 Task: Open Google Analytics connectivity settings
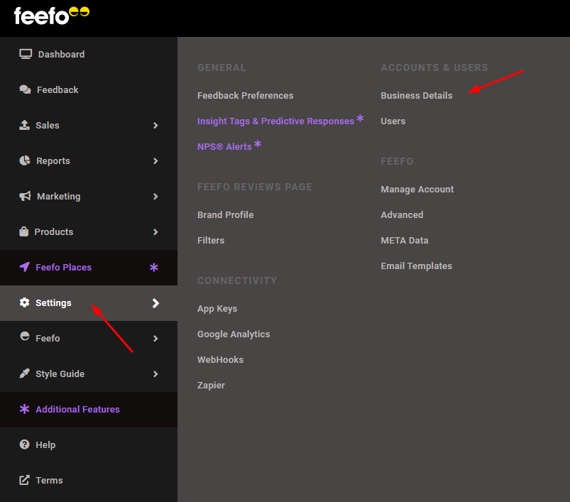[x=234, y=334]
